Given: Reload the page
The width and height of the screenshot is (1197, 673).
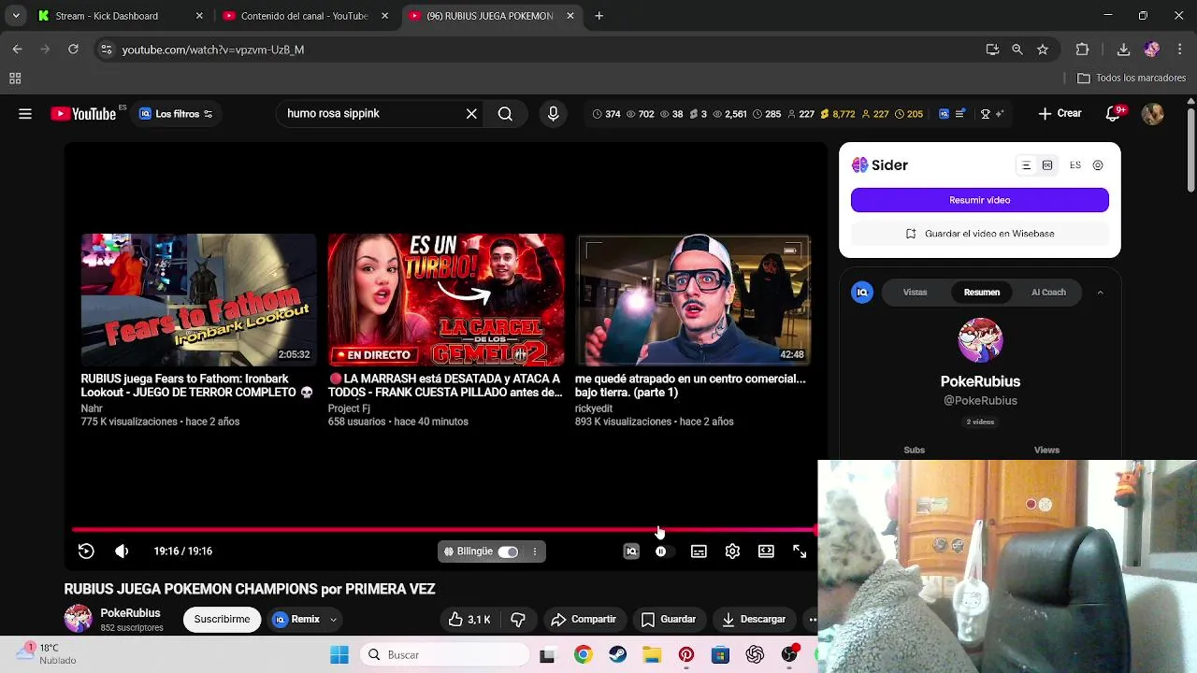Looking at the screenshot, I should click(x=73, y=50).
